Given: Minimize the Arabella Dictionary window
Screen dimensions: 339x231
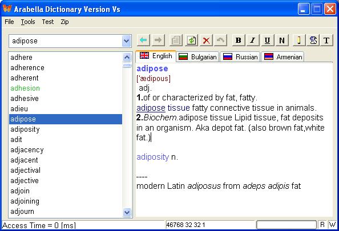Looking at the screenshot, I should pyautogui.click(x=303, y=9).
